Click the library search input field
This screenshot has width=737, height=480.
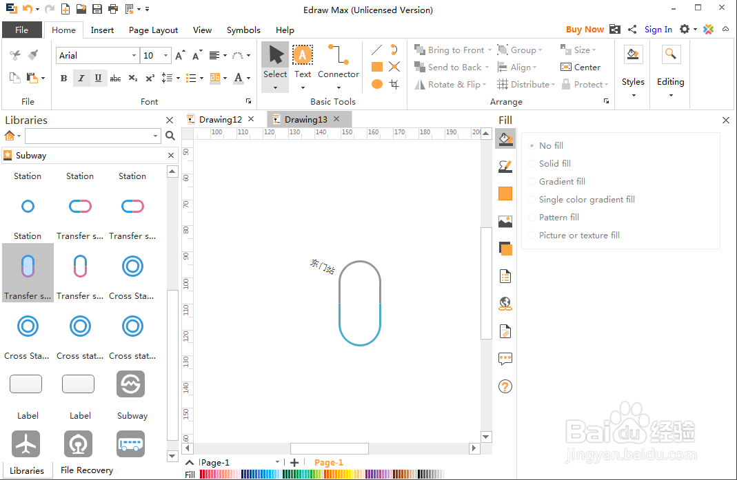[88, 136]
